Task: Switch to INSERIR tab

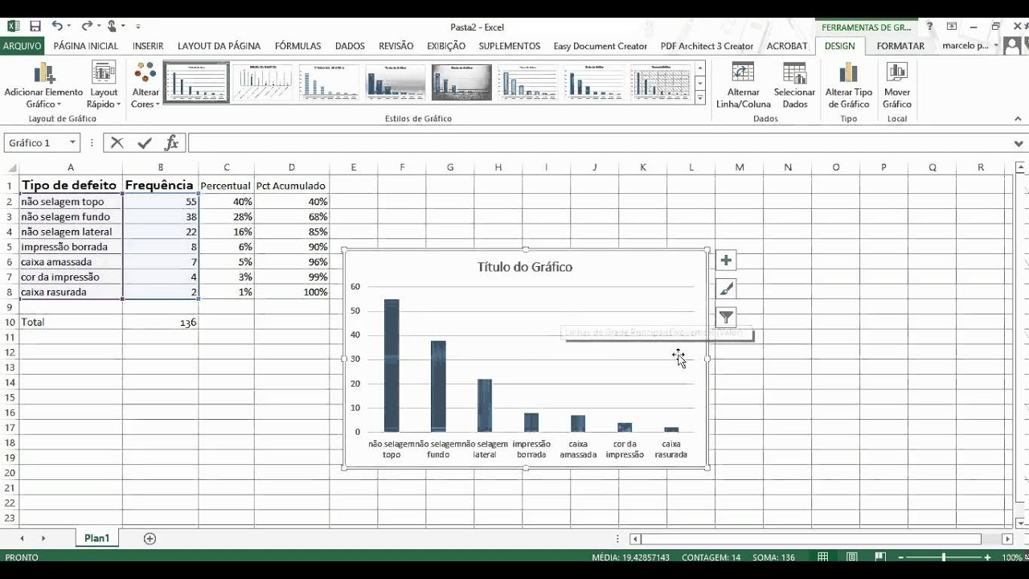Action: tap(148, 46)
